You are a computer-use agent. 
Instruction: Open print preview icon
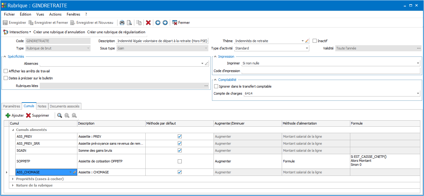pos(129,23)
